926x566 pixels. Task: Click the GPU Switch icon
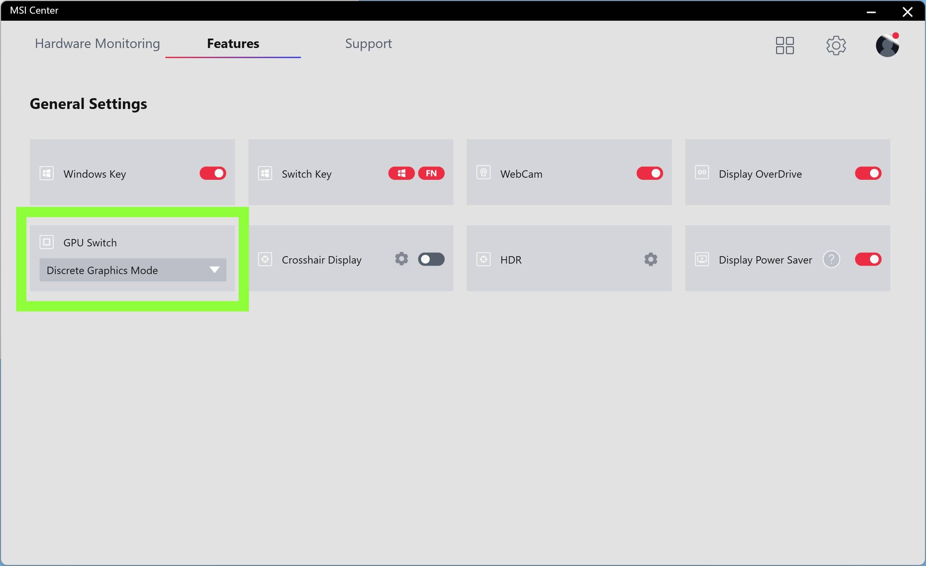coord(46,241)
